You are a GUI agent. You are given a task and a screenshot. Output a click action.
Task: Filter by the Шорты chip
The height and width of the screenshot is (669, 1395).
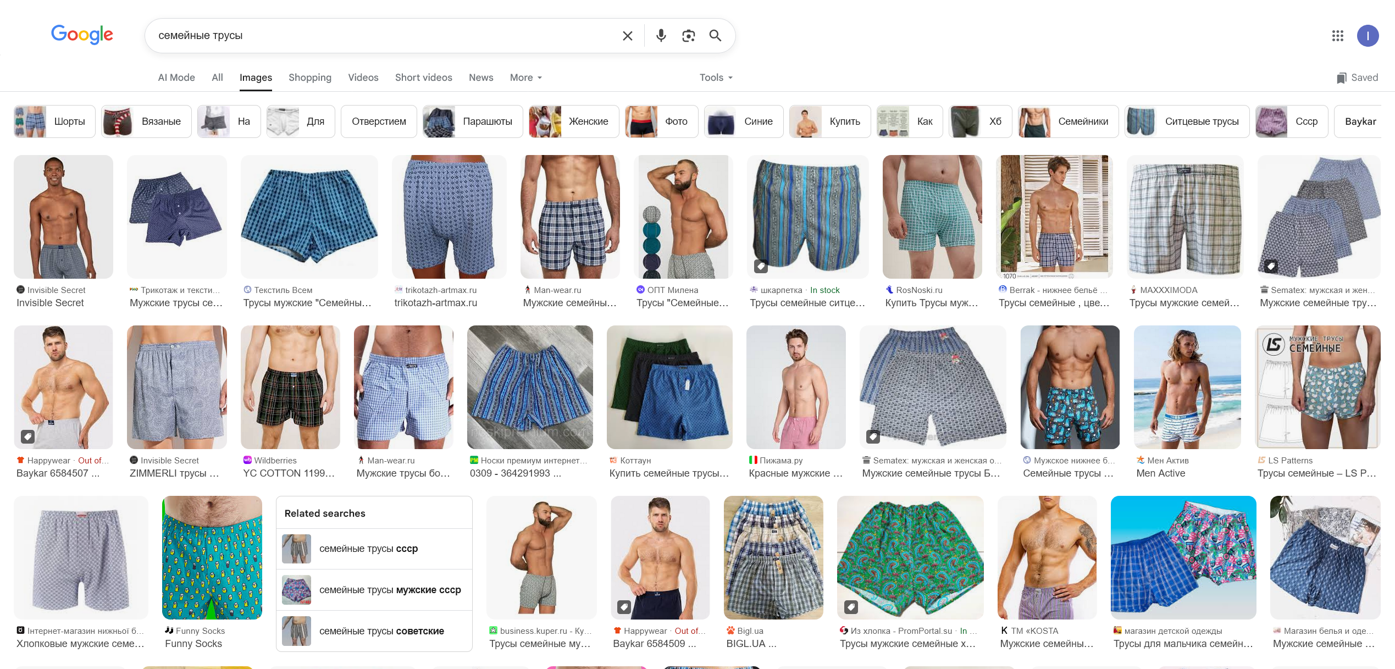pos(54,121)
